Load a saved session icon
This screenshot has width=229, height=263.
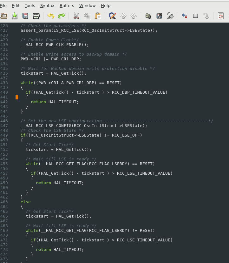click(148, 16)
